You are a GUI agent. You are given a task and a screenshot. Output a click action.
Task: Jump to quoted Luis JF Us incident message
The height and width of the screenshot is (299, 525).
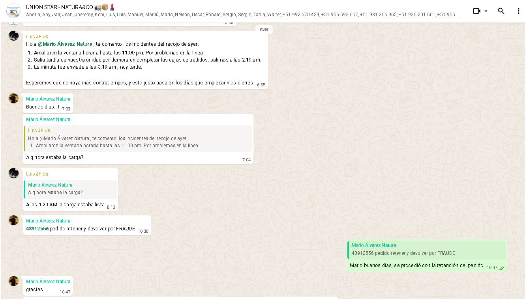point(138,138)
